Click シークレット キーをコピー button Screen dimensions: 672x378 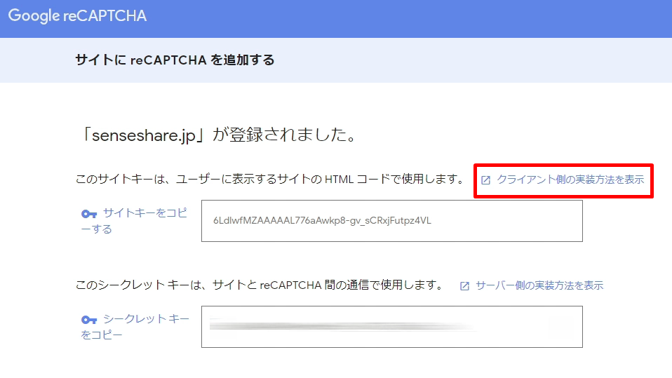coord(135,327)
